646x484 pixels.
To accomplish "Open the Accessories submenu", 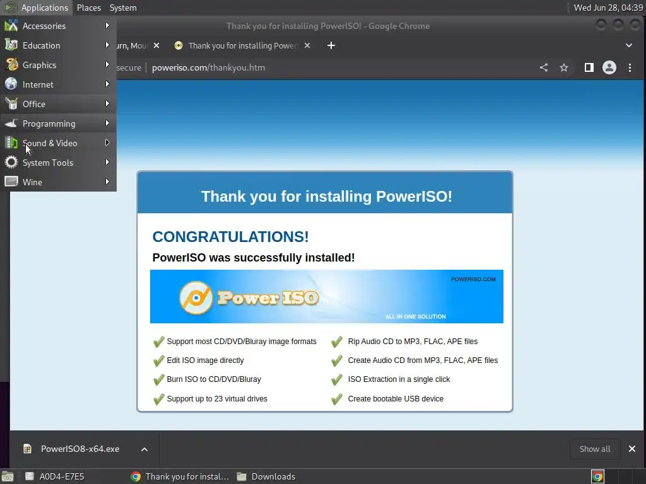I will click(x=58, y=26).
